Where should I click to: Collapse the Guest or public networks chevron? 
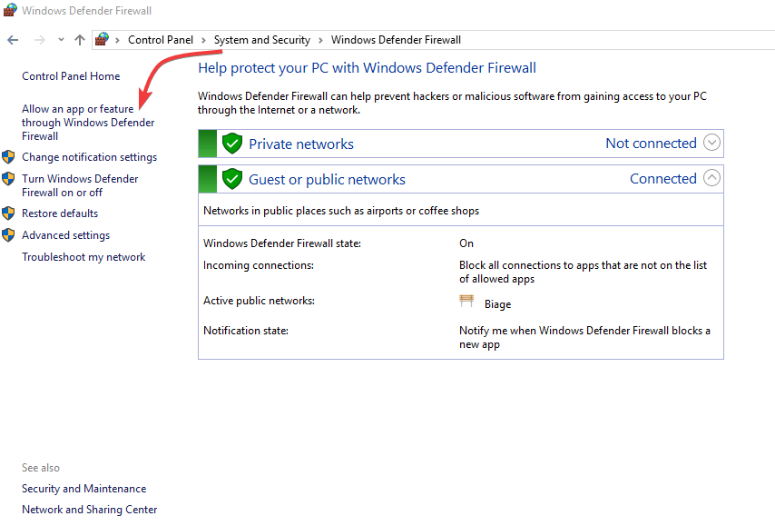(x=711, y=178)
